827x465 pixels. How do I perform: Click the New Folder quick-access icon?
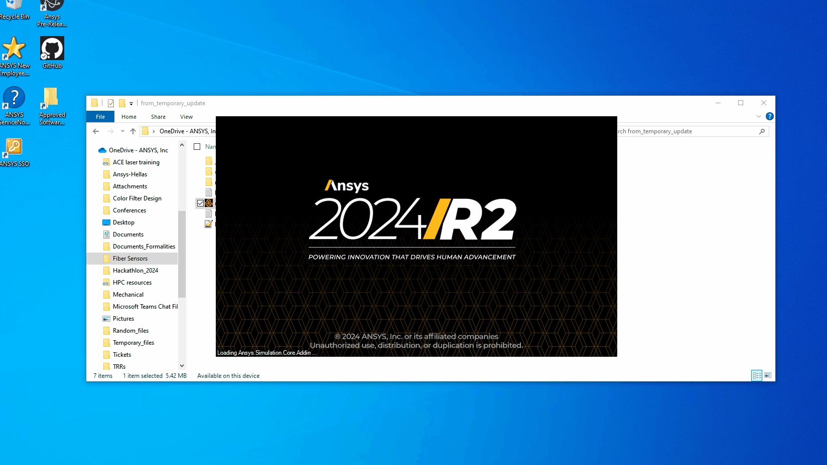coord(122,103)
